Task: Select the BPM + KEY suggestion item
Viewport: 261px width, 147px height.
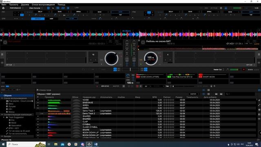Action: click(x=13, y=128)
